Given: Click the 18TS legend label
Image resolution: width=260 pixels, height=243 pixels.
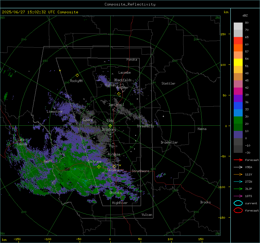Looking at the screenshot, I should point(248,196).
